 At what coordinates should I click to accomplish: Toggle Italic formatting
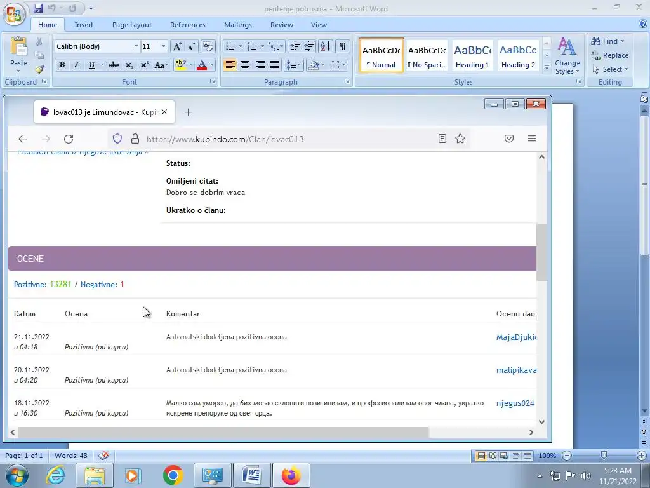76,65
